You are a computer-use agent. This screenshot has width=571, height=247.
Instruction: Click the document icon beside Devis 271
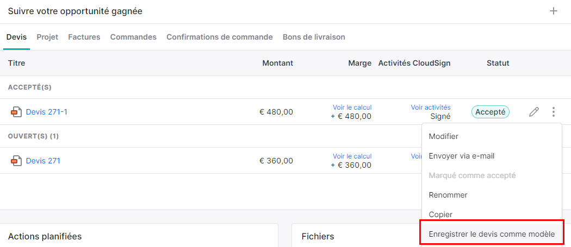point(16,161)
